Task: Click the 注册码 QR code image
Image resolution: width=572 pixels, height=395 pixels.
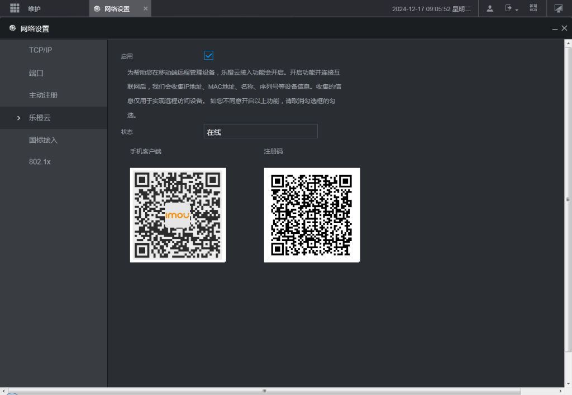Action: point(312,215)
